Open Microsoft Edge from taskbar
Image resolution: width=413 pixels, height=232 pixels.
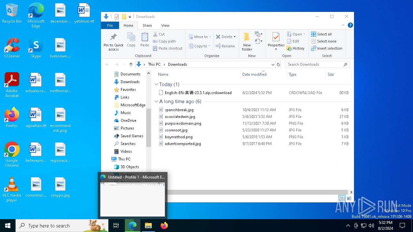click(x=133, y=226)
